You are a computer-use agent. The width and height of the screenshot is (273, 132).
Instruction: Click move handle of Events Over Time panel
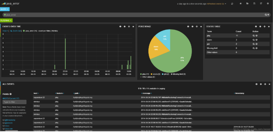(129, 27)
